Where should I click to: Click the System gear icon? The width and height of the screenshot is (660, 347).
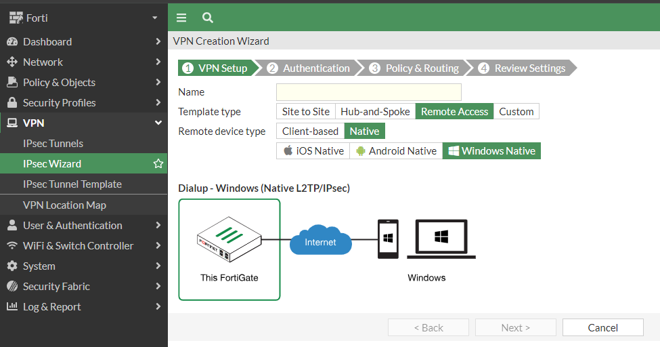pos(12,266)
